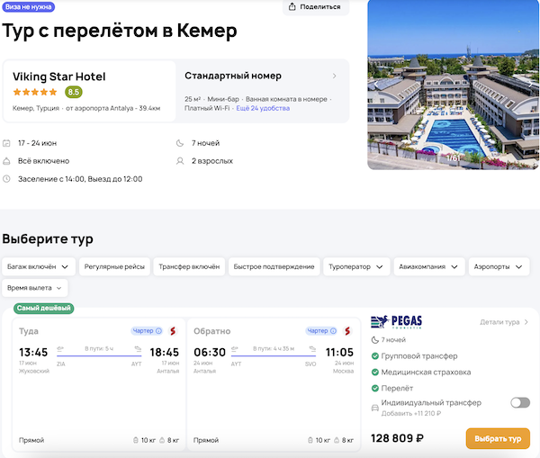This screenshot has height=458, width=540.
Task: Click the return flight Чартер info icon
Action: (333, 331)
